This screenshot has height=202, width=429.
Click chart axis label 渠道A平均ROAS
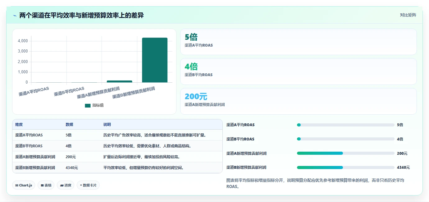(x=34, y=91)
